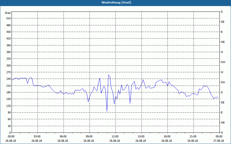Click the y-axis value "0"
The image size is (231, 144).
click(x=10, y=133)
